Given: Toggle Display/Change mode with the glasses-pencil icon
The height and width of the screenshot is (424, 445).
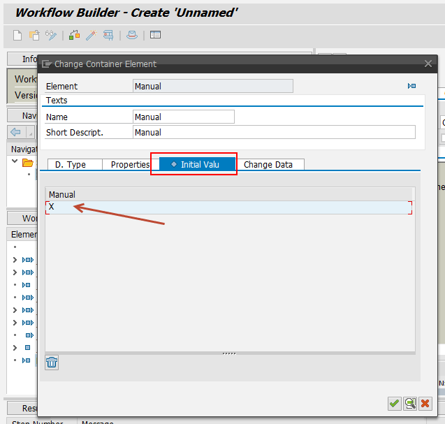Looking at the screenshot, I should coord(51,36).
